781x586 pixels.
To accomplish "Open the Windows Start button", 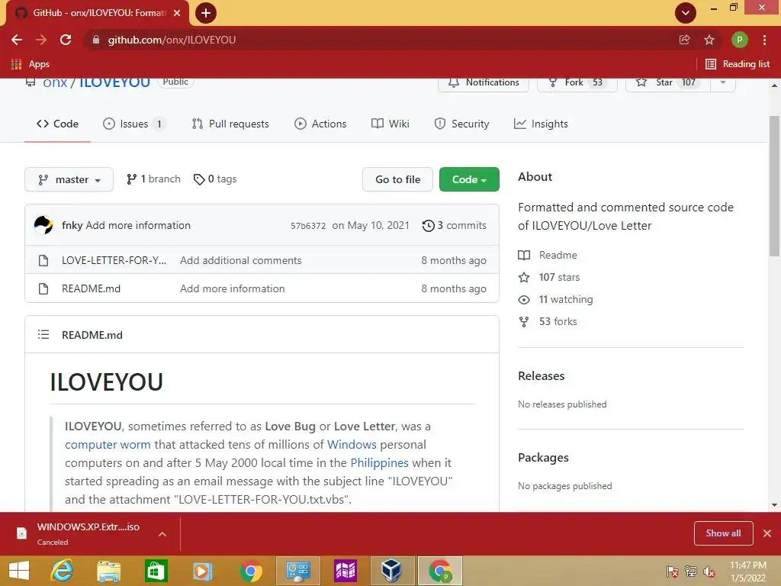I will [19, 571].
